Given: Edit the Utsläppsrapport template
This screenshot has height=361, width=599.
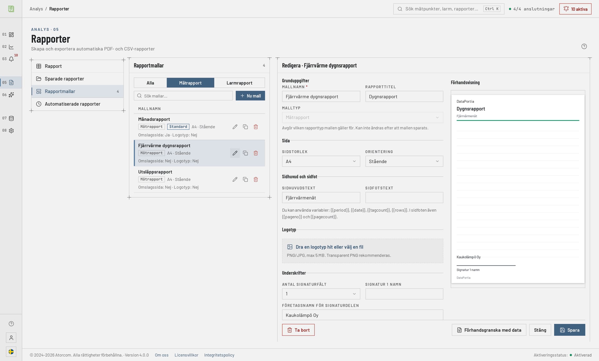Looking at the screenshot, I should pyautogui.click(x=235, y=179).
